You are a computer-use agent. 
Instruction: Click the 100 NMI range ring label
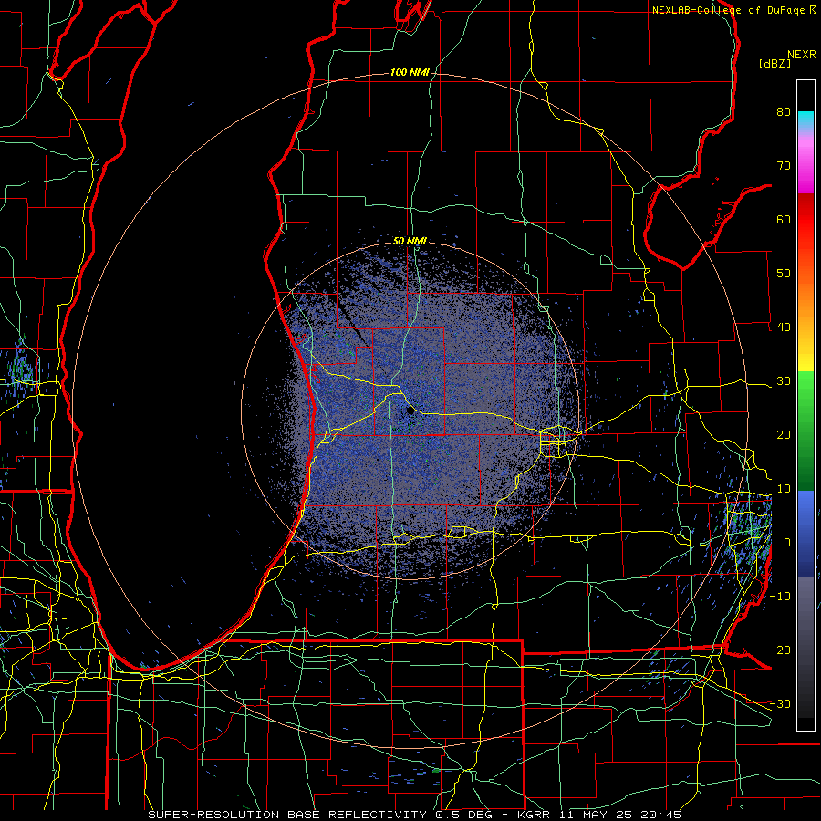[x=409, y=72]
